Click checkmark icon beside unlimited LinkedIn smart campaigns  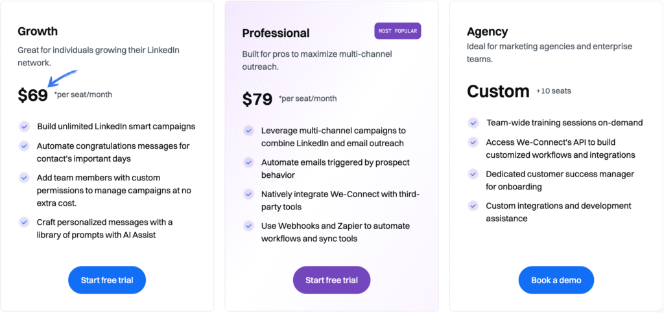pyautogui.click(x=24, y=127)
